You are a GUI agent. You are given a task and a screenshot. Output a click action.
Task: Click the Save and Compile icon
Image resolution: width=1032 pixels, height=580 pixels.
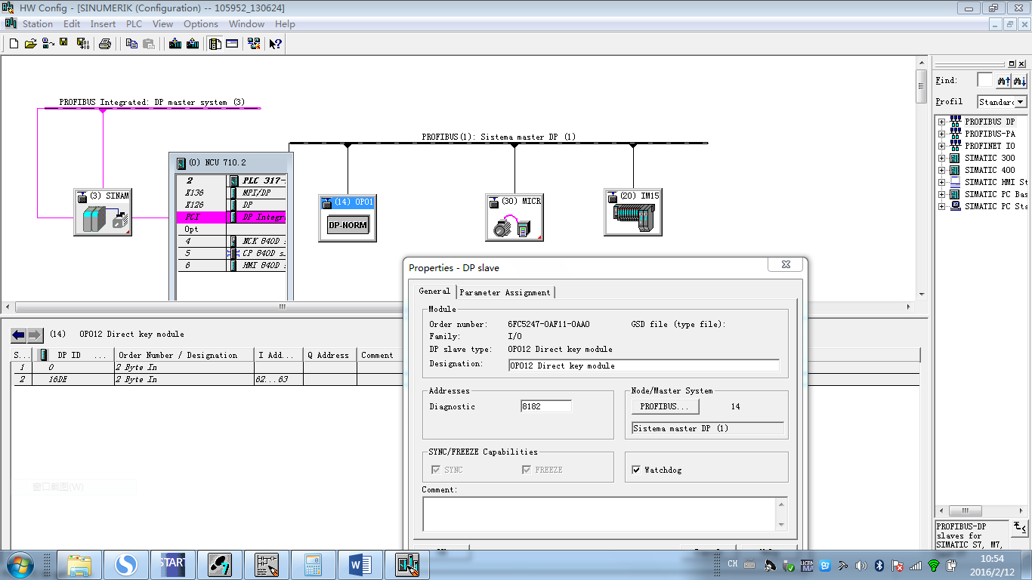coord(83,44)
